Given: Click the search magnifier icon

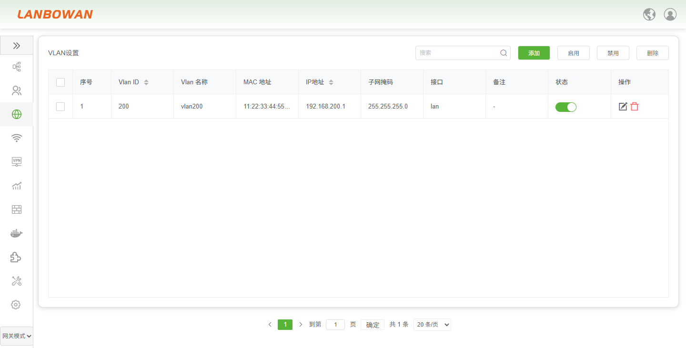Looking at the screenshot, I should tap(504, 53).
